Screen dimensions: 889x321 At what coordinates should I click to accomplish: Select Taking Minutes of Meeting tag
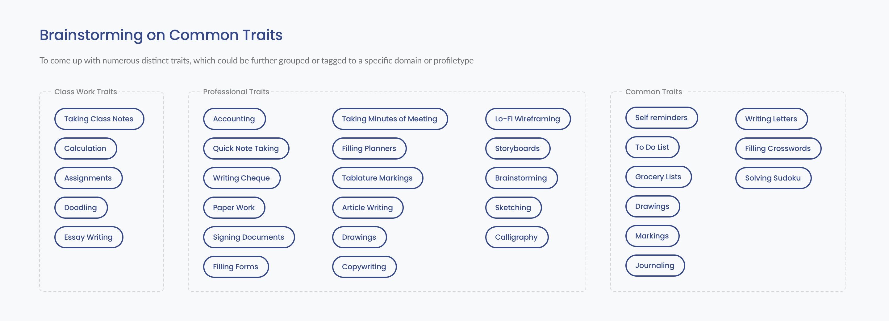[x=390, y=119]
